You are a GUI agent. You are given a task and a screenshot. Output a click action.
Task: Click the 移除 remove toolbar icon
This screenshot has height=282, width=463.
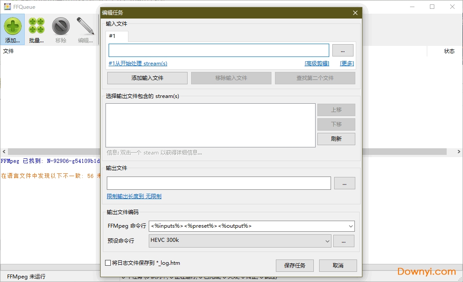pyautogui.click(x=61, y=30)
